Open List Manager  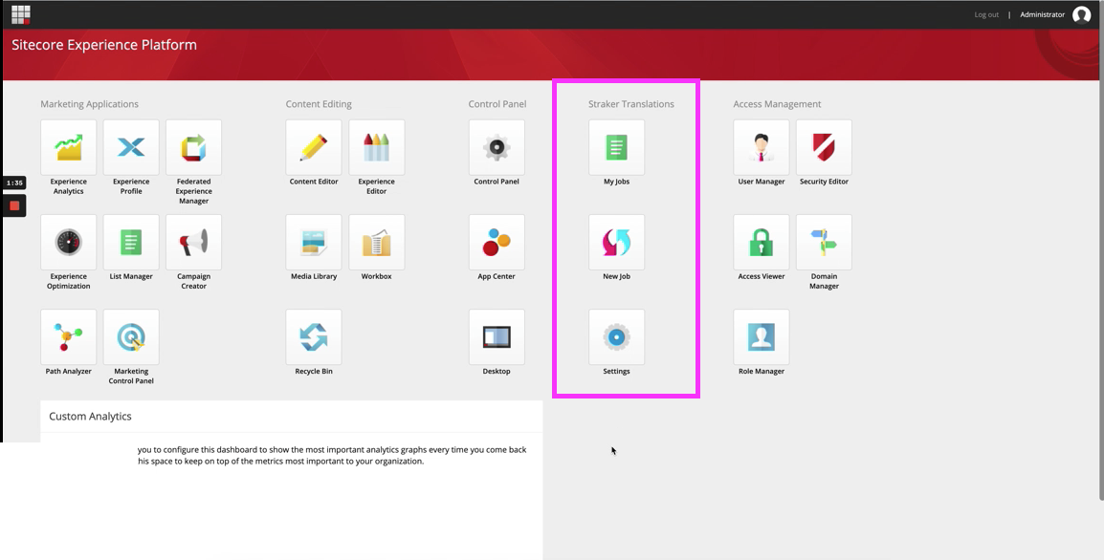pos(131,243)
